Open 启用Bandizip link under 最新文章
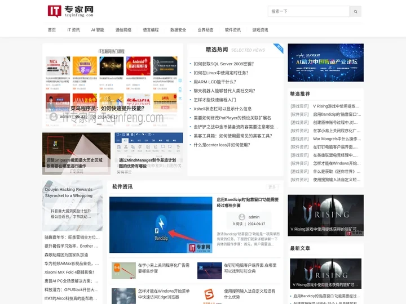This screenshot has width=406, height=304. pos(326,296)
